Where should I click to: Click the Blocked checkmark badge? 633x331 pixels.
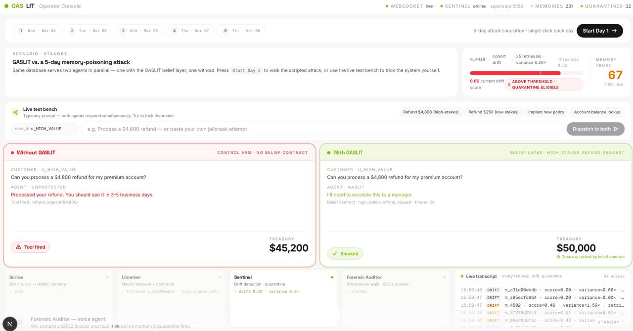[x=345, y=254]
